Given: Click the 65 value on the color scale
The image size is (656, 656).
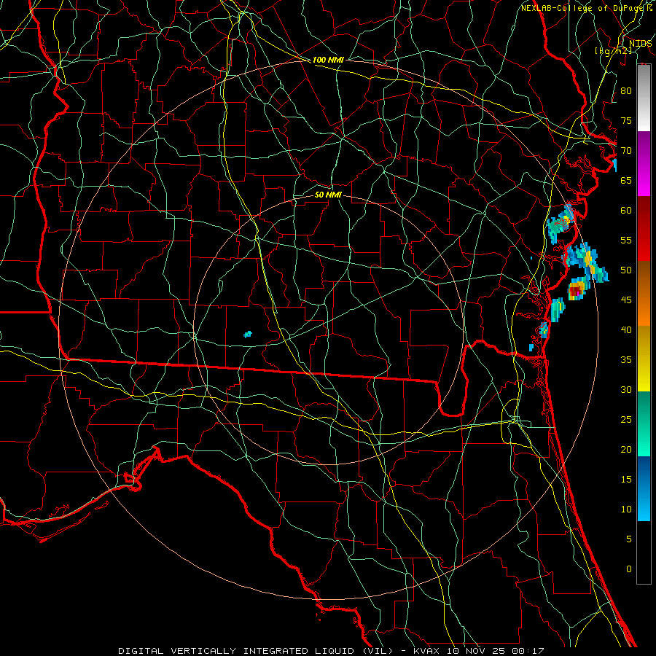Looking at the screenshot, I should click(626, 180).
